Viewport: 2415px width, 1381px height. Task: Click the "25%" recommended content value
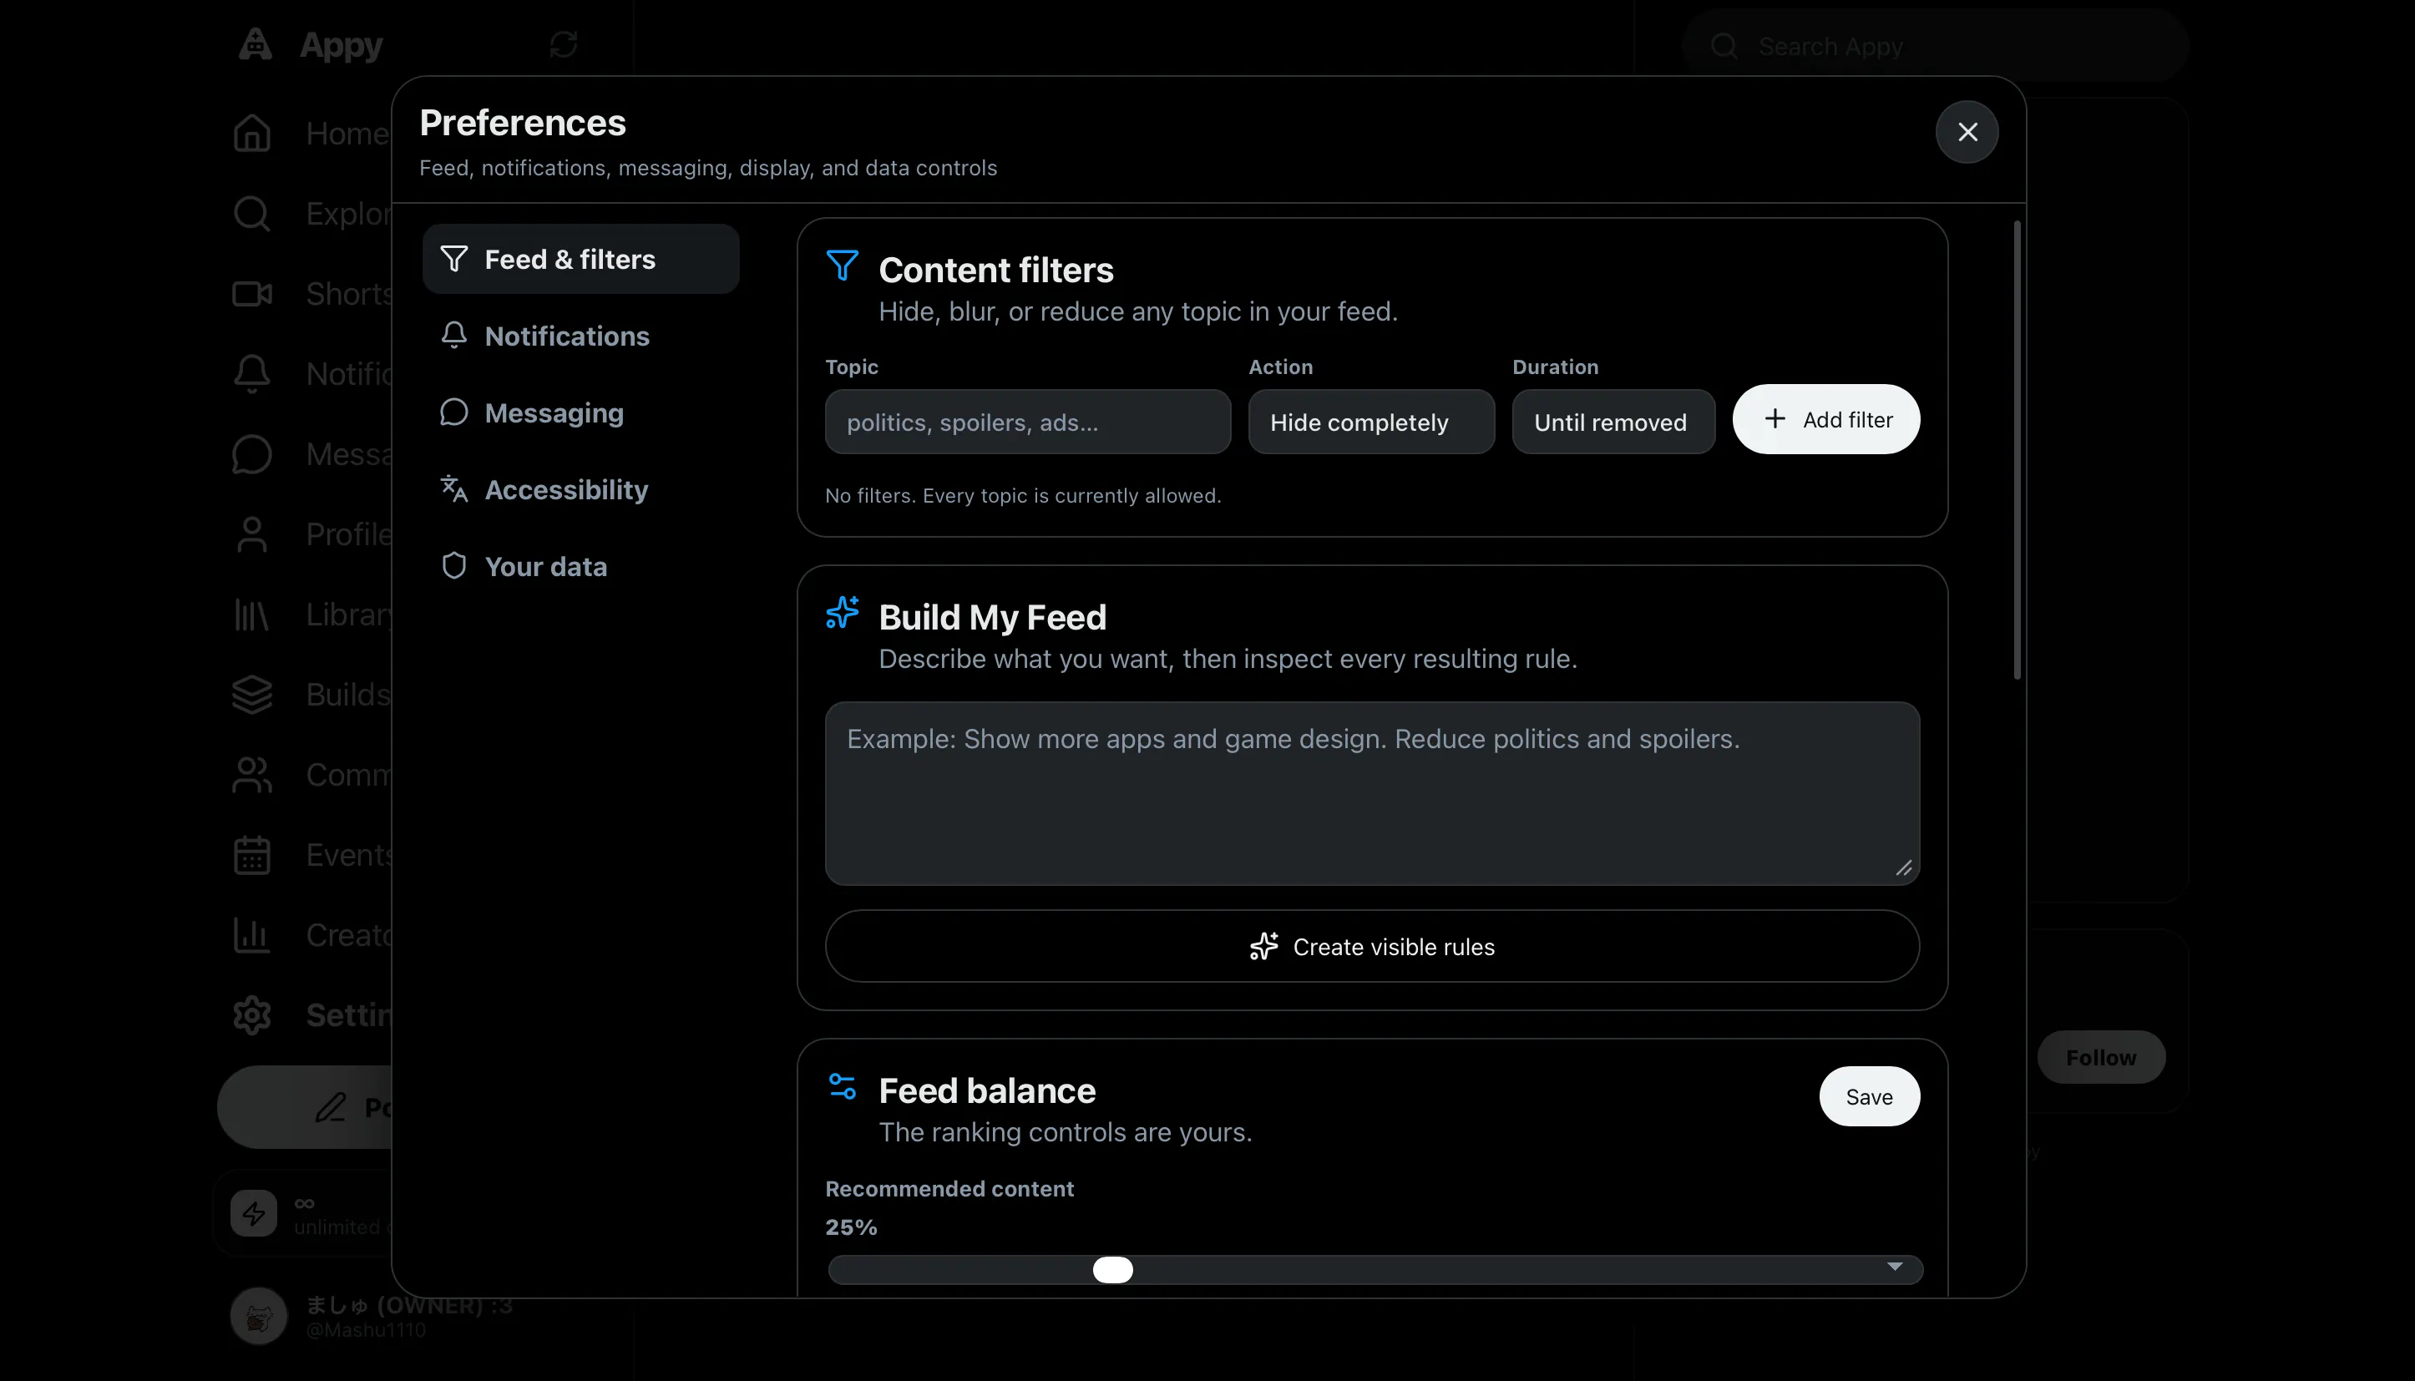coord(851,1227)
